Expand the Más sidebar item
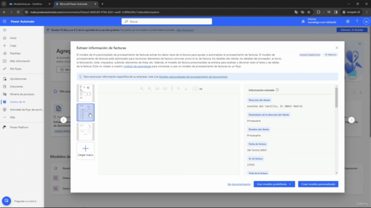This screenshot has width=371, height=208. pos(12,117)
